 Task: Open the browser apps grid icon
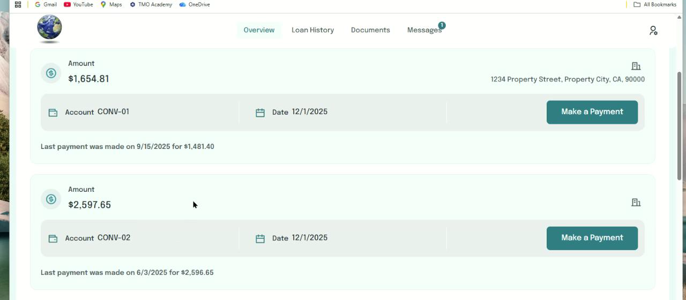coord(18,4)
